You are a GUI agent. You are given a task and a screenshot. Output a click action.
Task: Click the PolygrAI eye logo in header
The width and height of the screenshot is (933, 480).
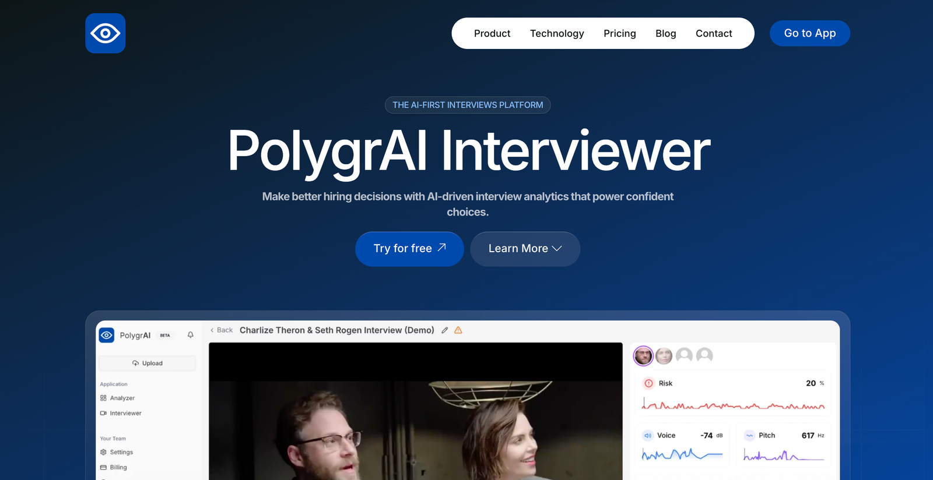105,33
